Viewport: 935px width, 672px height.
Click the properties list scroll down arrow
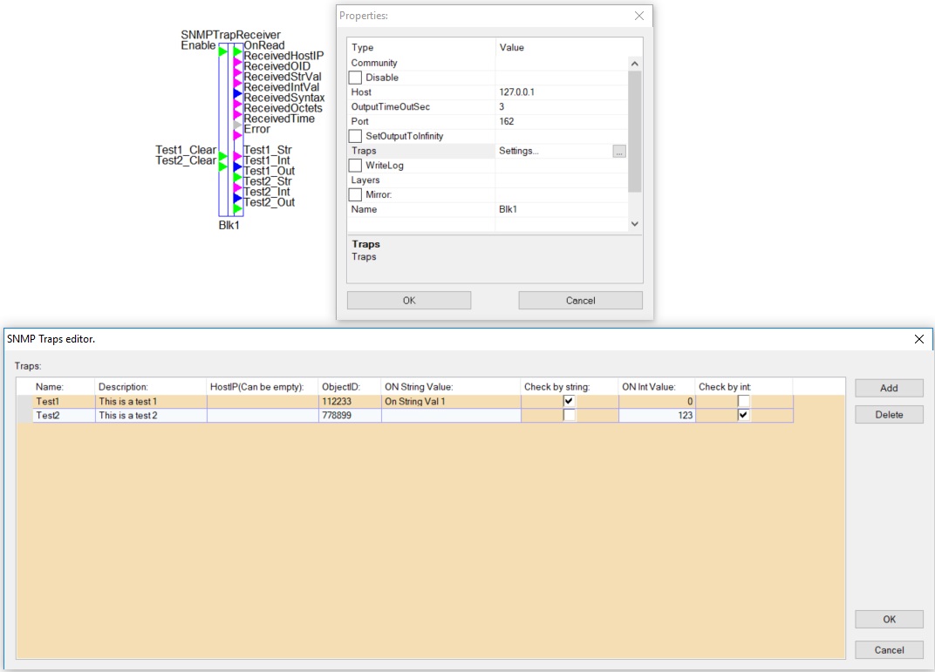634,224
